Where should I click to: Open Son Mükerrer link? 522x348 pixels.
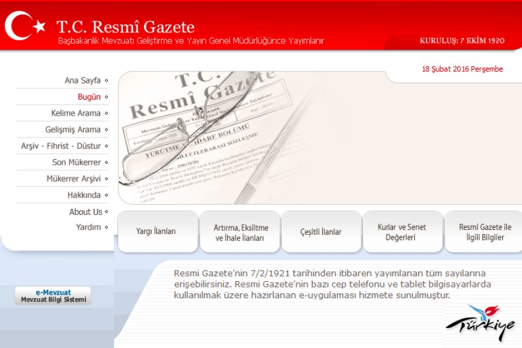click(76, 162)
